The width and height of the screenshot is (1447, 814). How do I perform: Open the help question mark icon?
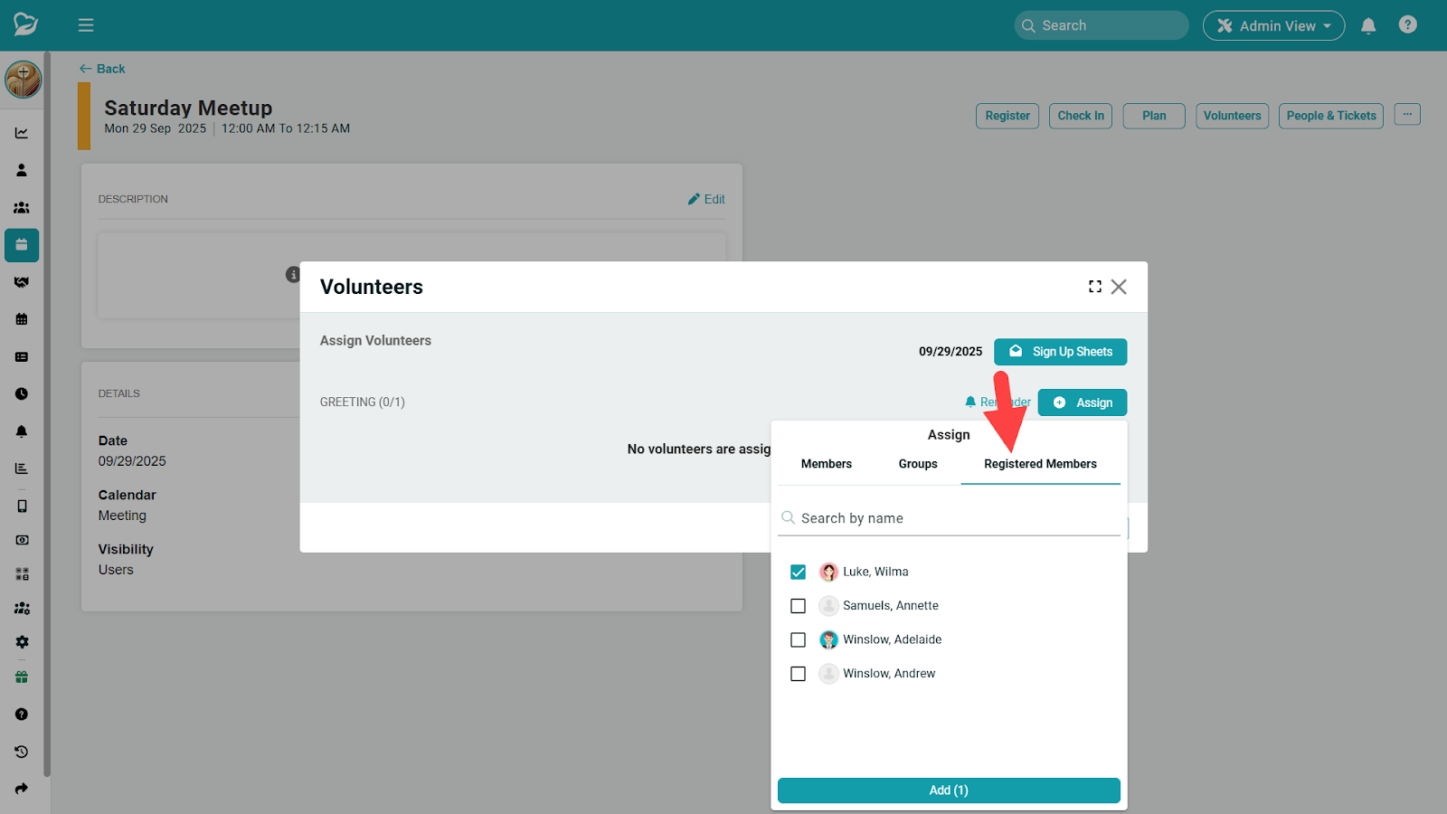coord(1407,24)
